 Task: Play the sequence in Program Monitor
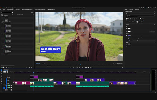(x=79, y=67)
